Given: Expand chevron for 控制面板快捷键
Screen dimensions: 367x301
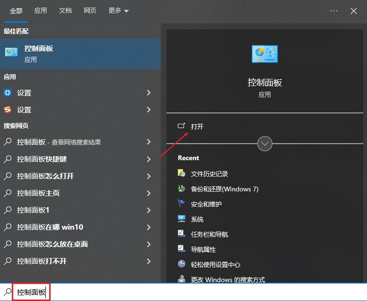Looking at the screenshot, I should click(x=149, y=159).
